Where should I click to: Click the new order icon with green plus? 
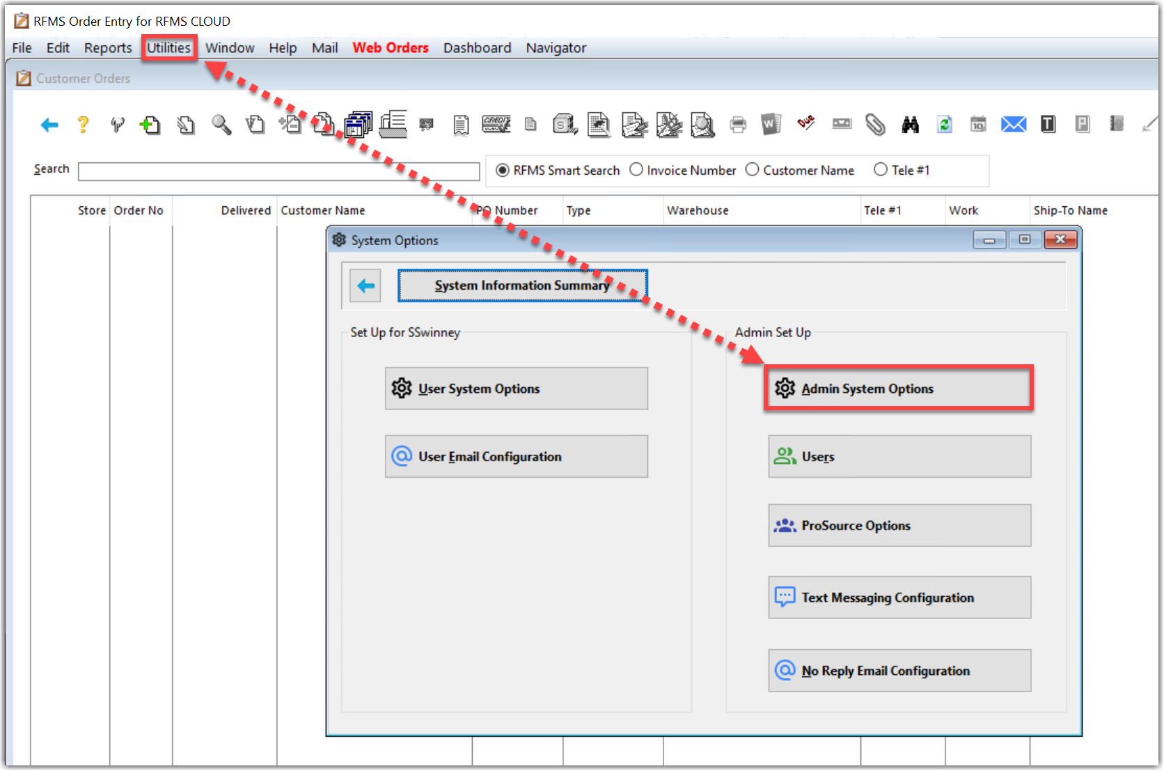[150, 125]
